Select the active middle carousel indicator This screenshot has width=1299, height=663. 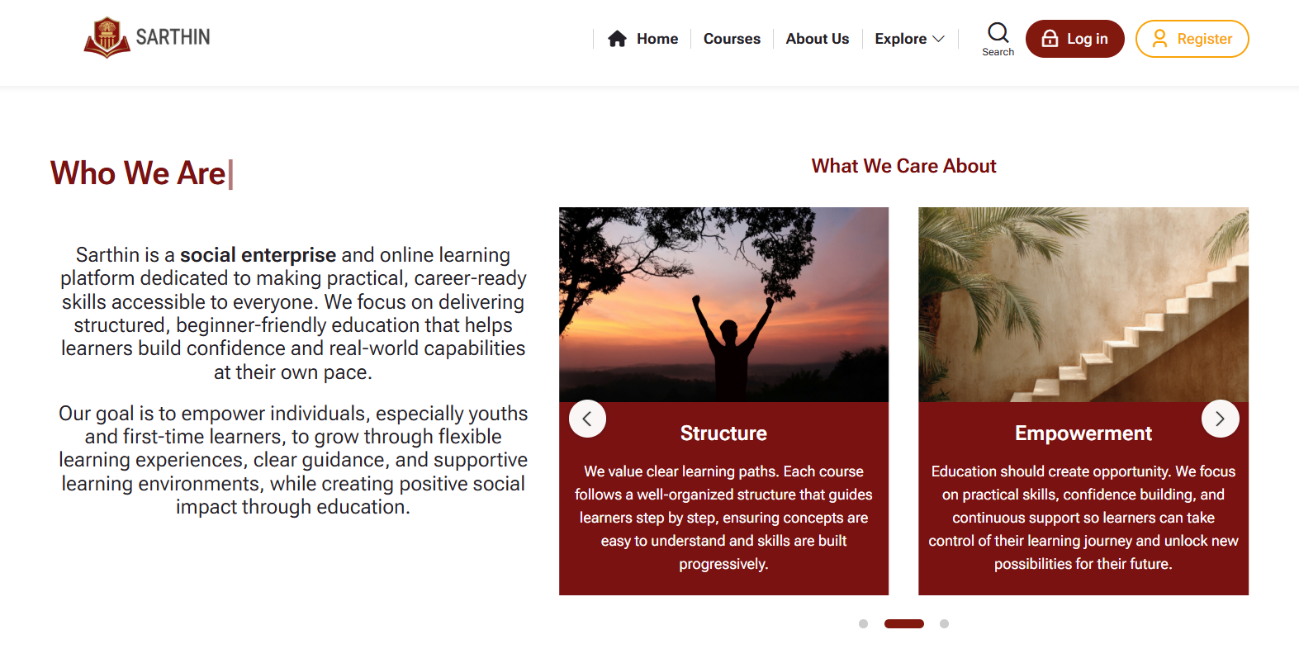click(x=903, y=624)
